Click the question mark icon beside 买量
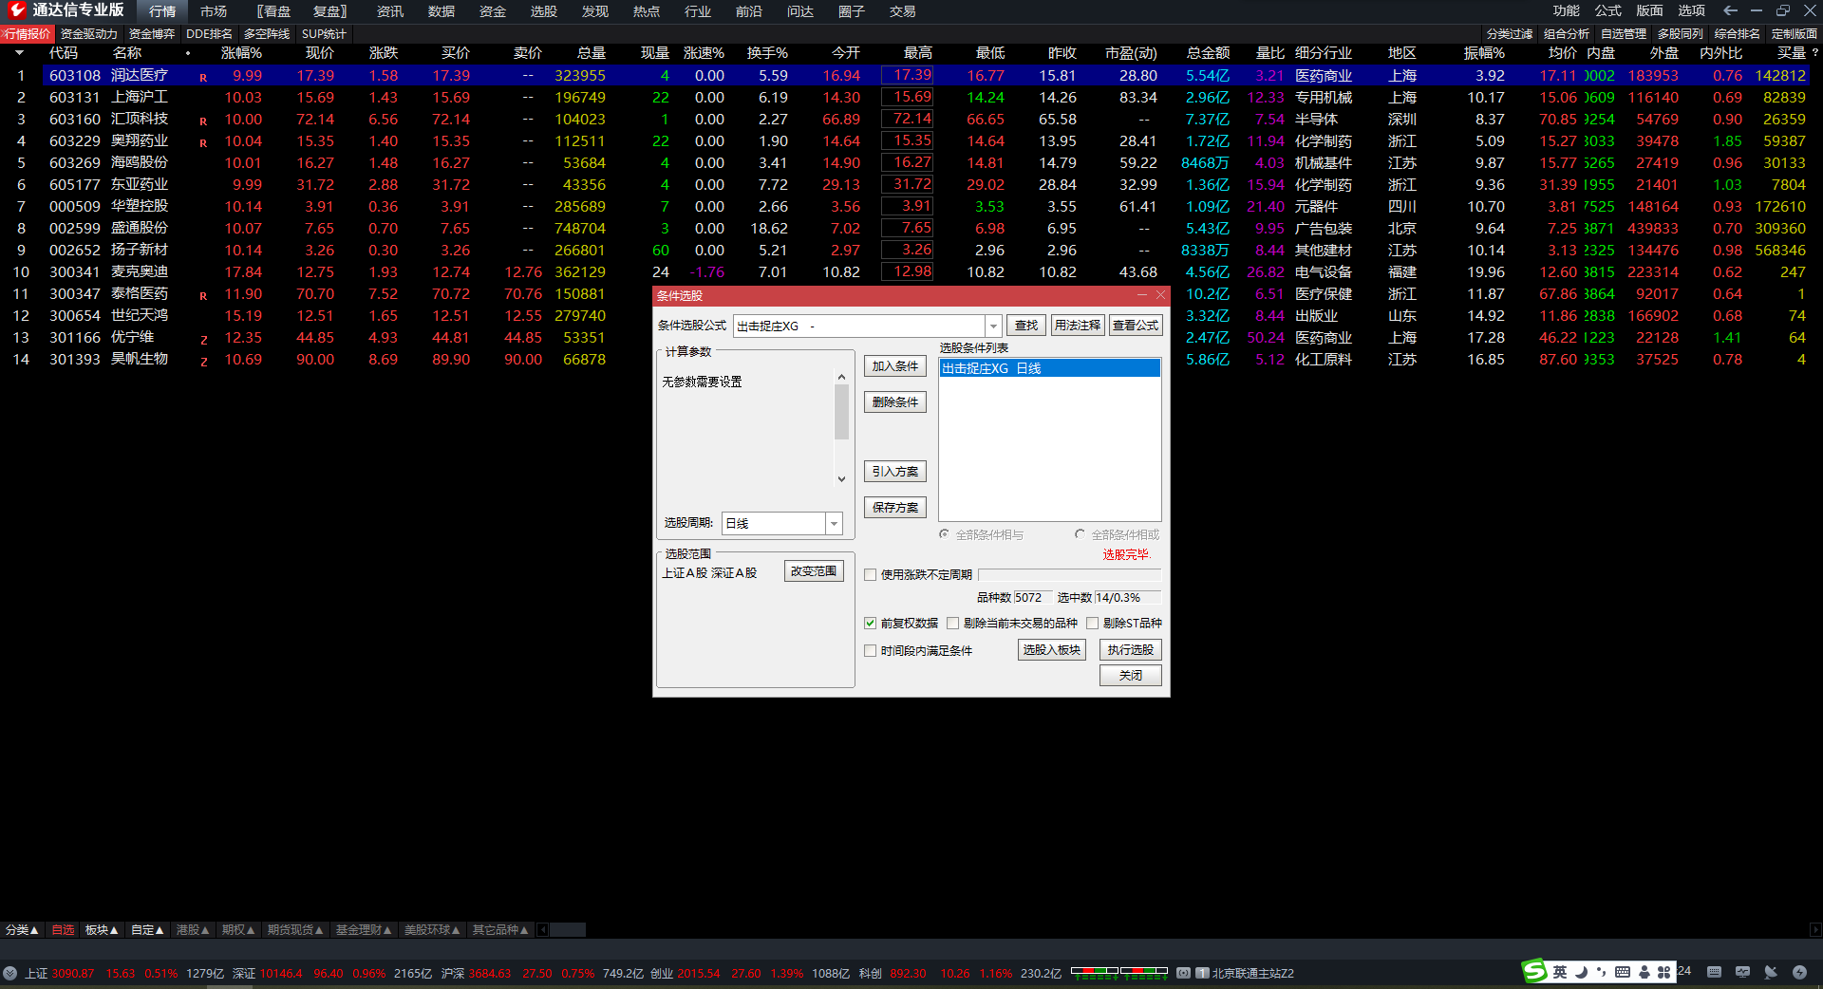Screen dimensions: 1823x989 (1814, 53)
